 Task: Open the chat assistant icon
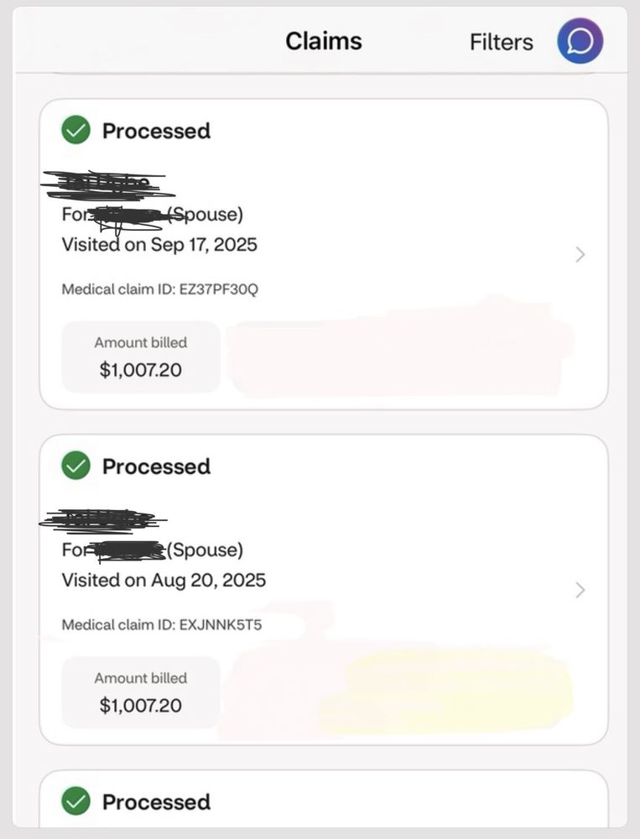click(580, 41)
